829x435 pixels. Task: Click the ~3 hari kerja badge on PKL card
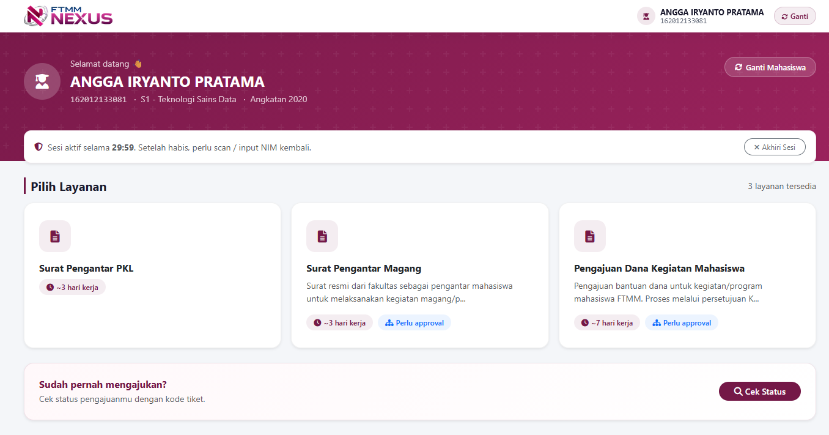click(x=72, y=287)
